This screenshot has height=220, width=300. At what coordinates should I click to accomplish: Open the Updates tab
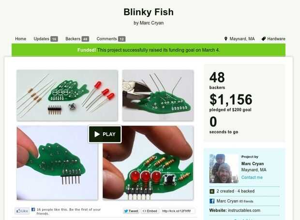pyautogui.click(x=46, y=39)
